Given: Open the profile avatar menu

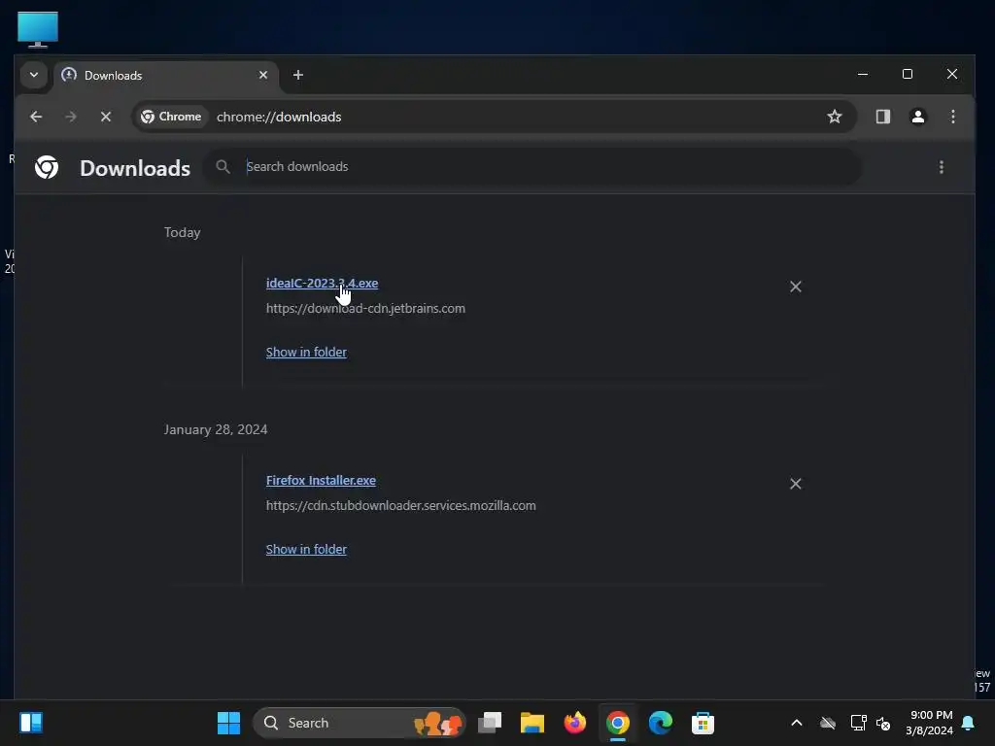Looking at the screenshot, I should (x=918, y=117).
